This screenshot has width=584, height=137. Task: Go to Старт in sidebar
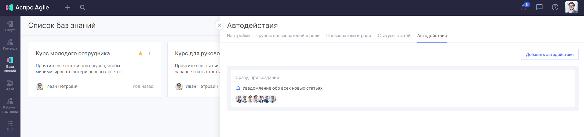coord(10,26)
